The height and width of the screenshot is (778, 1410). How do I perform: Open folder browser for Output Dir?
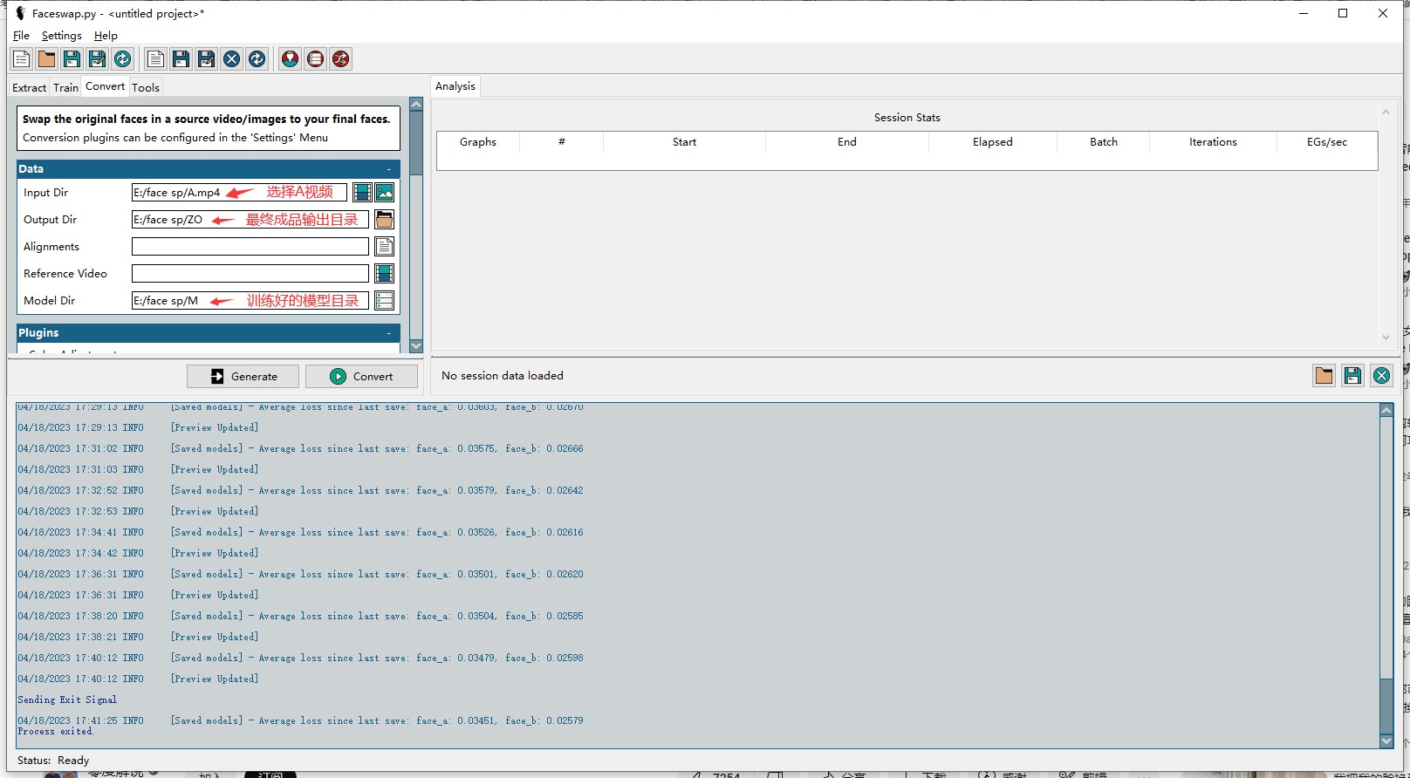click(x=384, y=220)
